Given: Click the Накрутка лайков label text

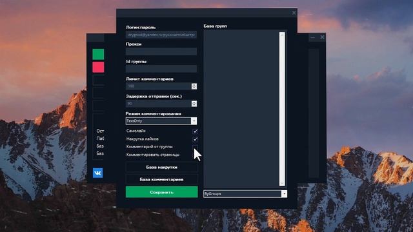Looking at the screenshot, I should click(143, 139).
